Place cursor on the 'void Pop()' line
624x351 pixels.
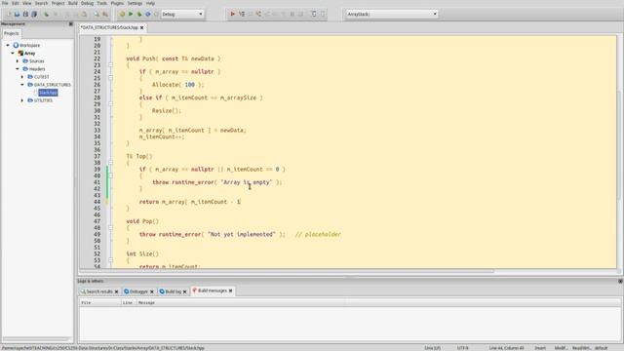click(x=142, y=221)
